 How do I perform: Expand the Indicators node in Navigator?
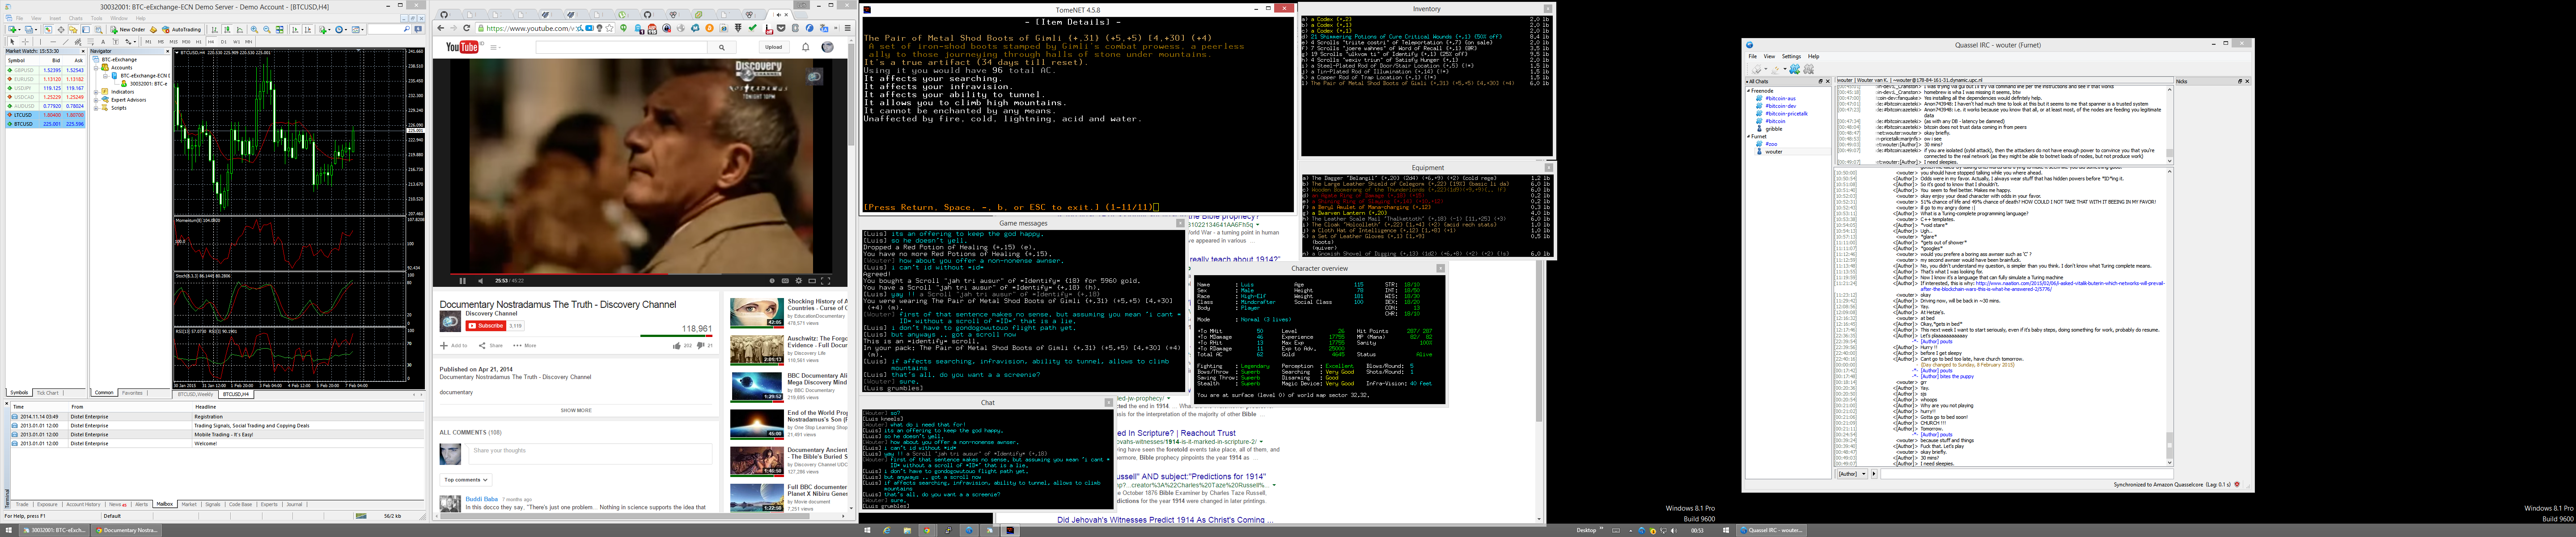pos(97,92)
